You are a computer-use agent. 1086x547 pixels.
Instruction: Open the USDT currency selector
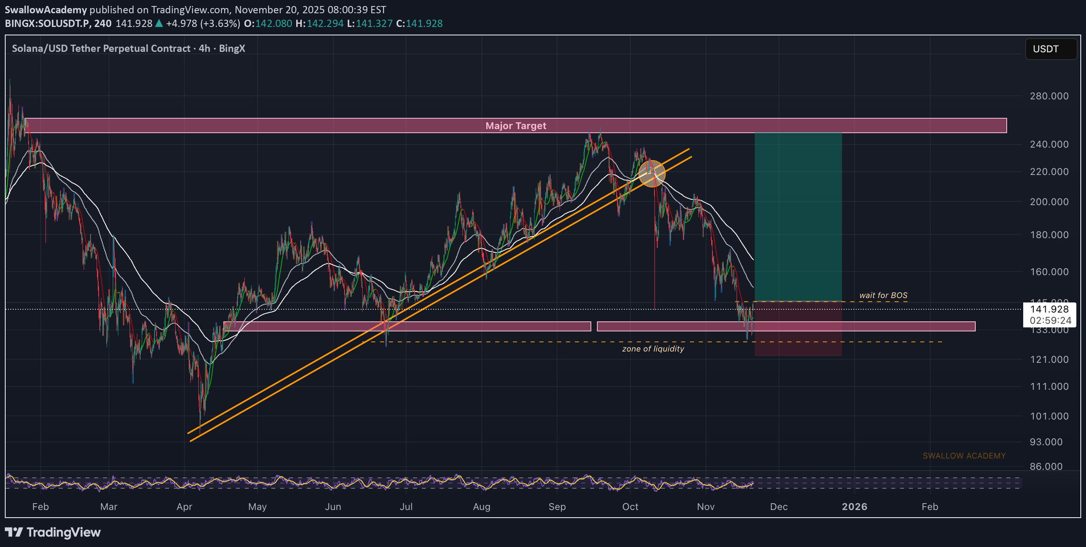pyautogui.click(x=1050, y=49)
